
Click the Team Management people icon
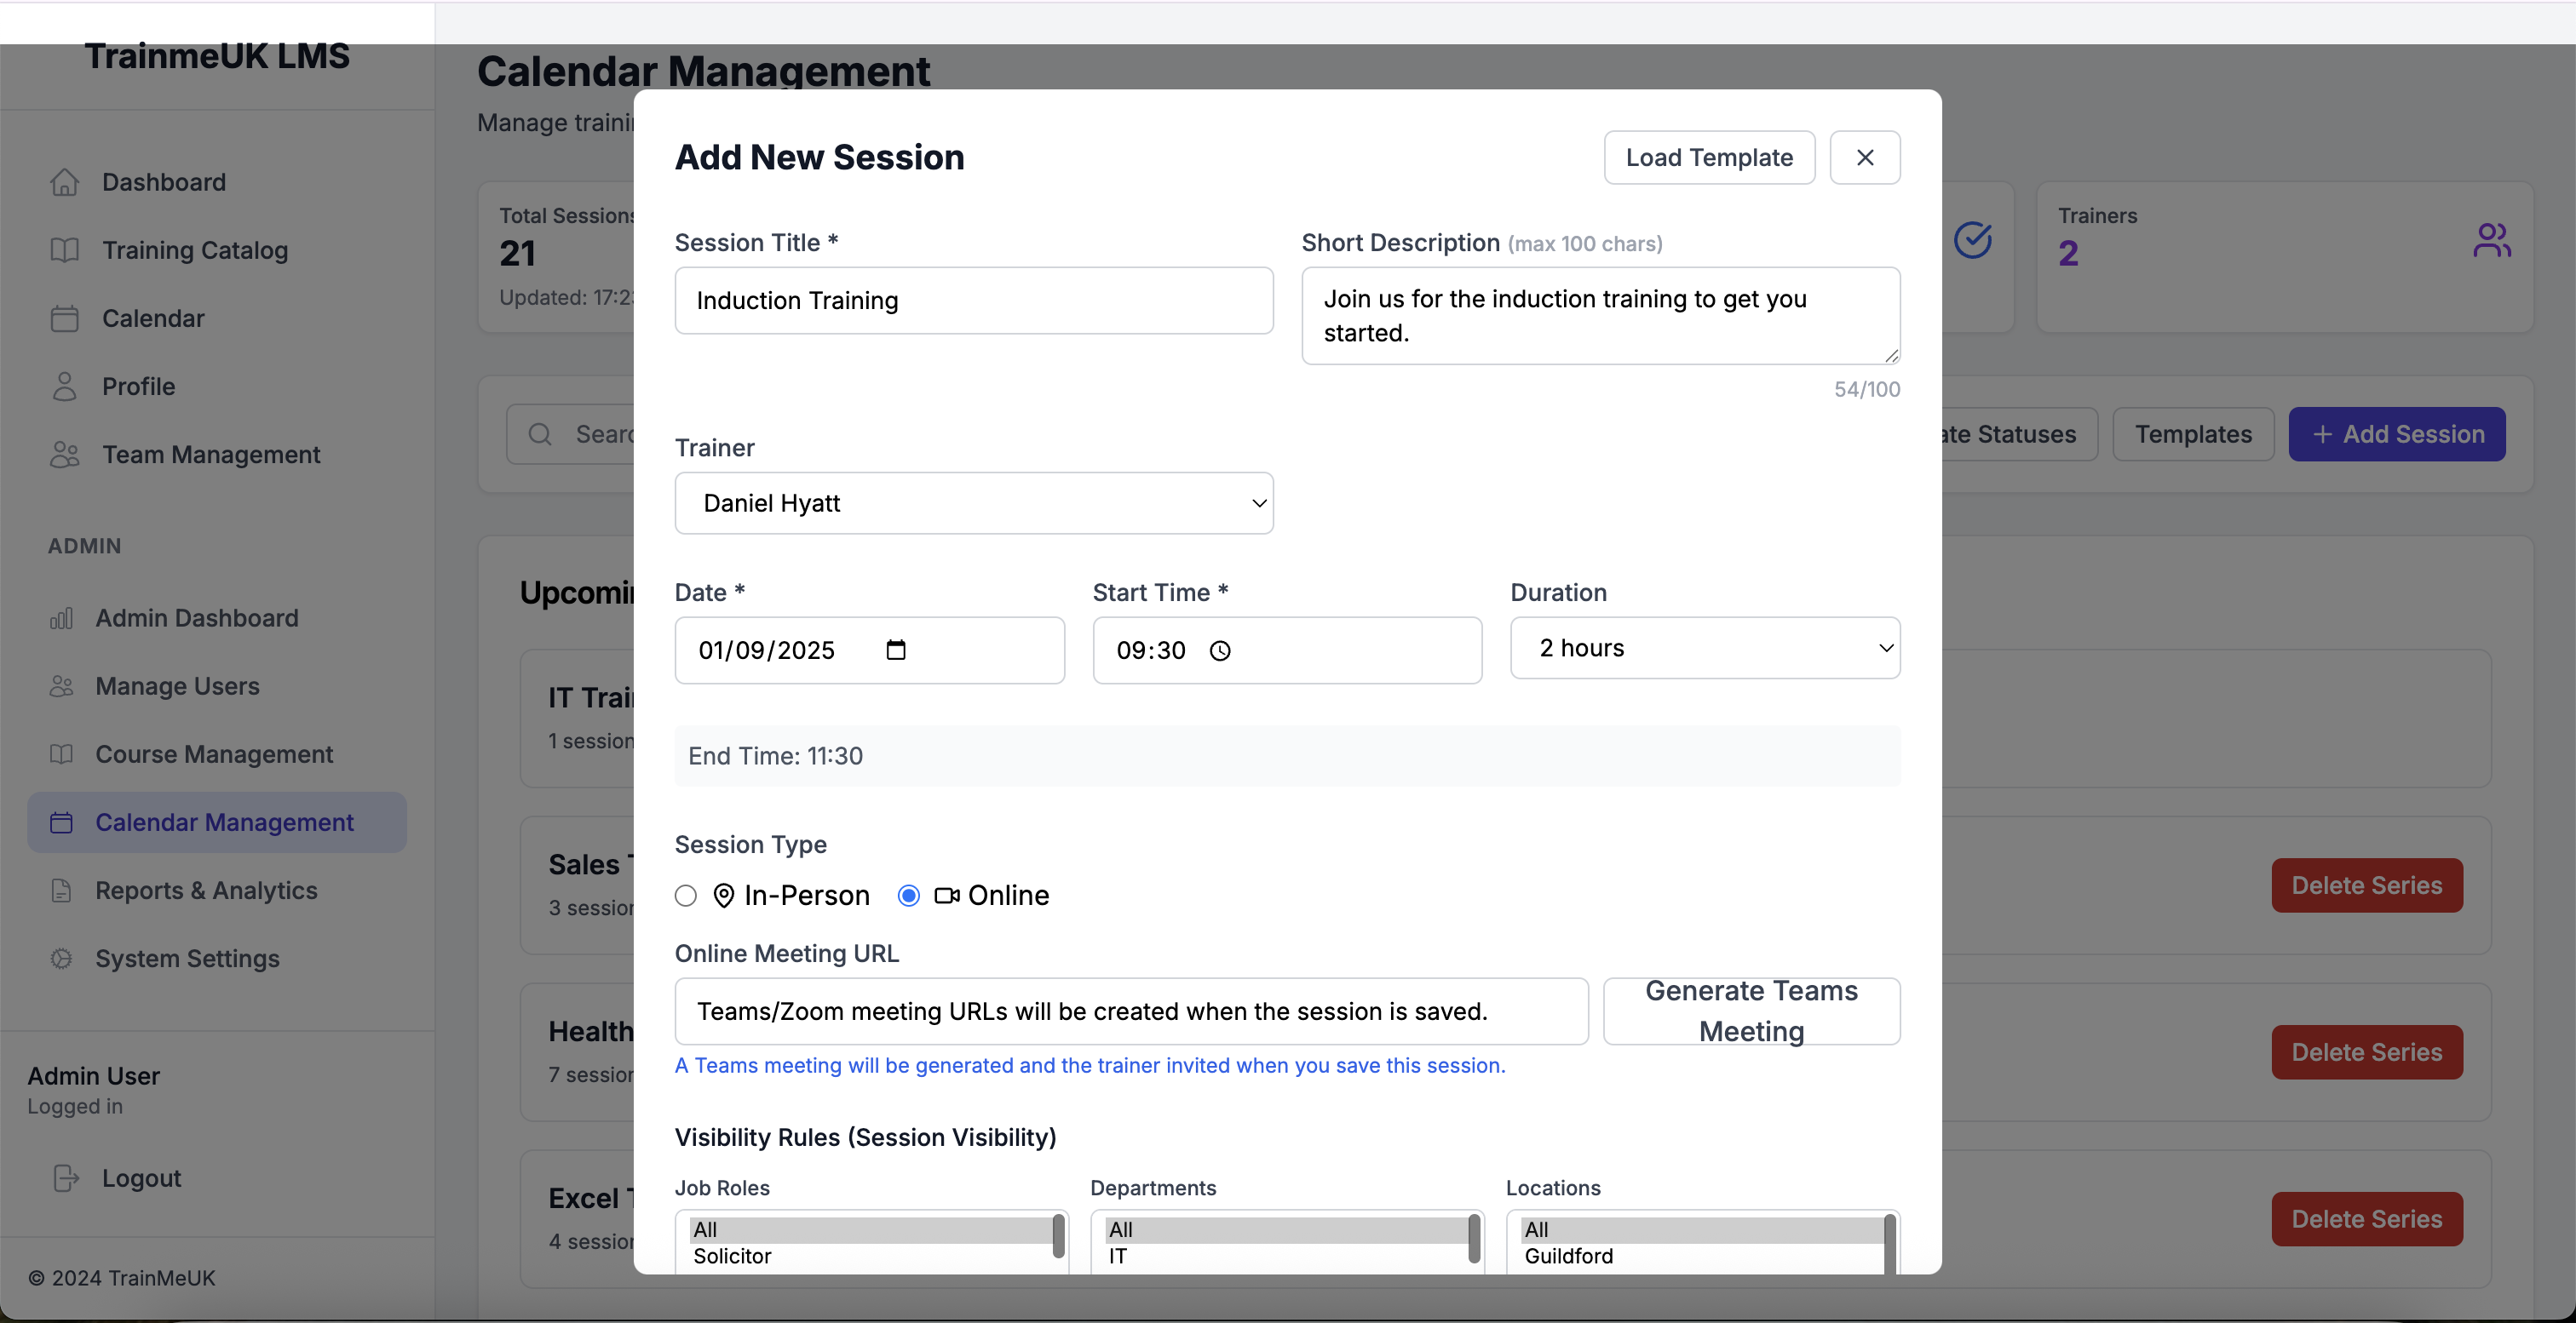64,455
